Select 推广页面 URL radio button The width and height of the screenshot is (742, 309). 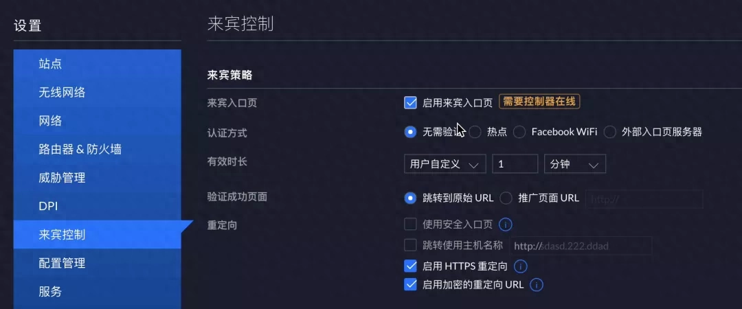[x=506, y=198]
